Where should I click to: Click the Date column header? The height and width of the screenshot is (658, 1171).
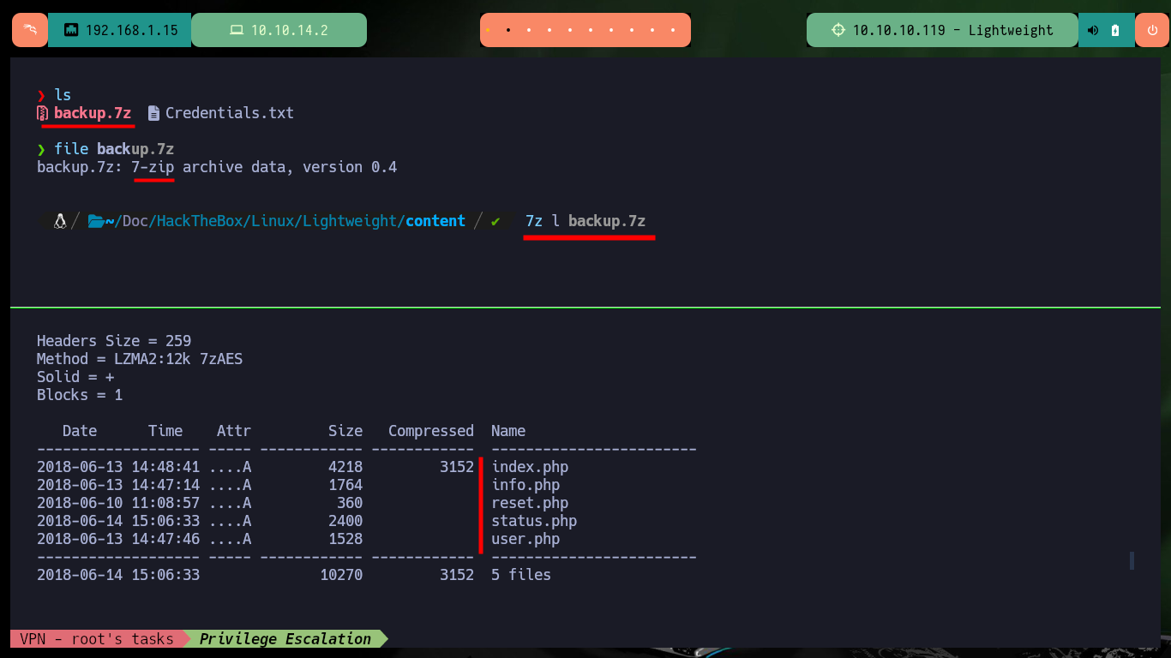[80, 431]
